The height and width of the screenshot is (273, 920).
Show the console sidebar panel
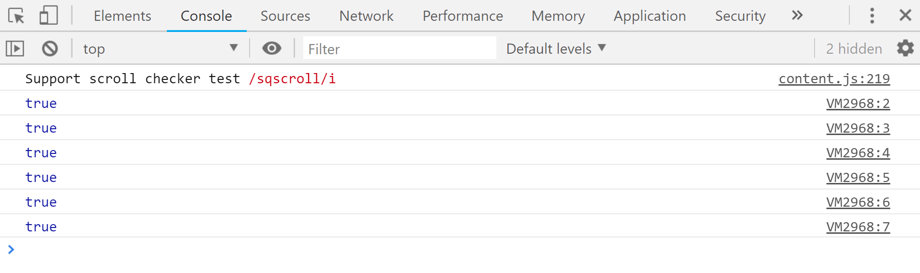[15, 48]
